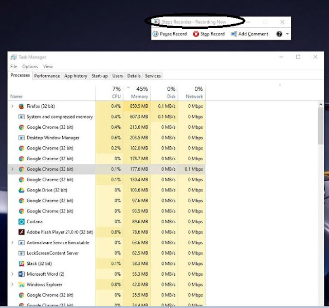The width and height of the screenshot is (329, 308).
Task: Switch to the App history tab
Action: pos(76,76)
